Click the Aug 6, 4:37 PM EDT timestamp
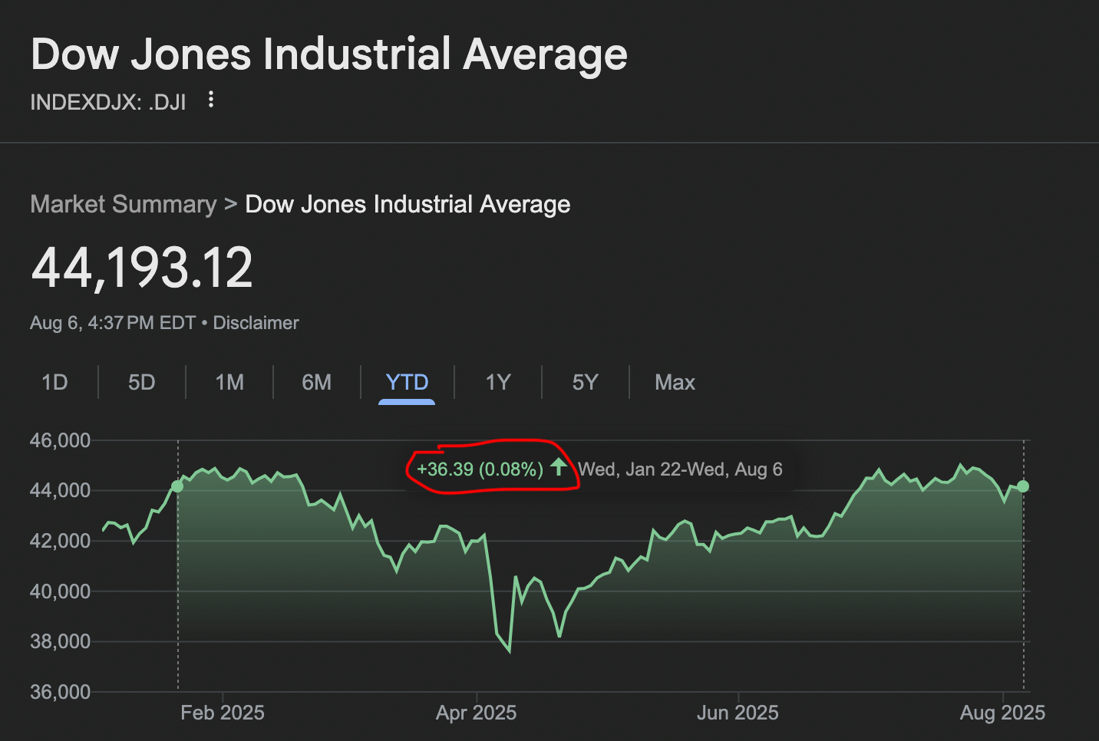 113,323
